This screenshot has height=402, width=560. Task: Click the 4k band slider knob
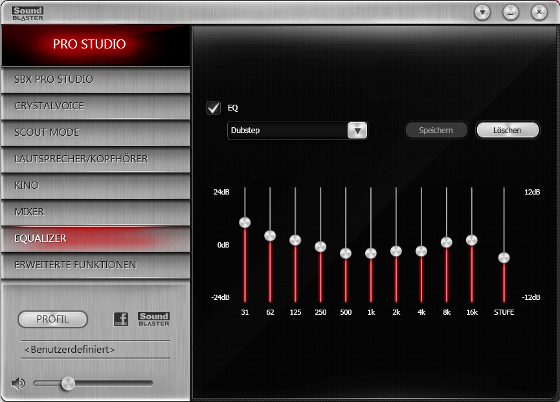tap(421, 251)
